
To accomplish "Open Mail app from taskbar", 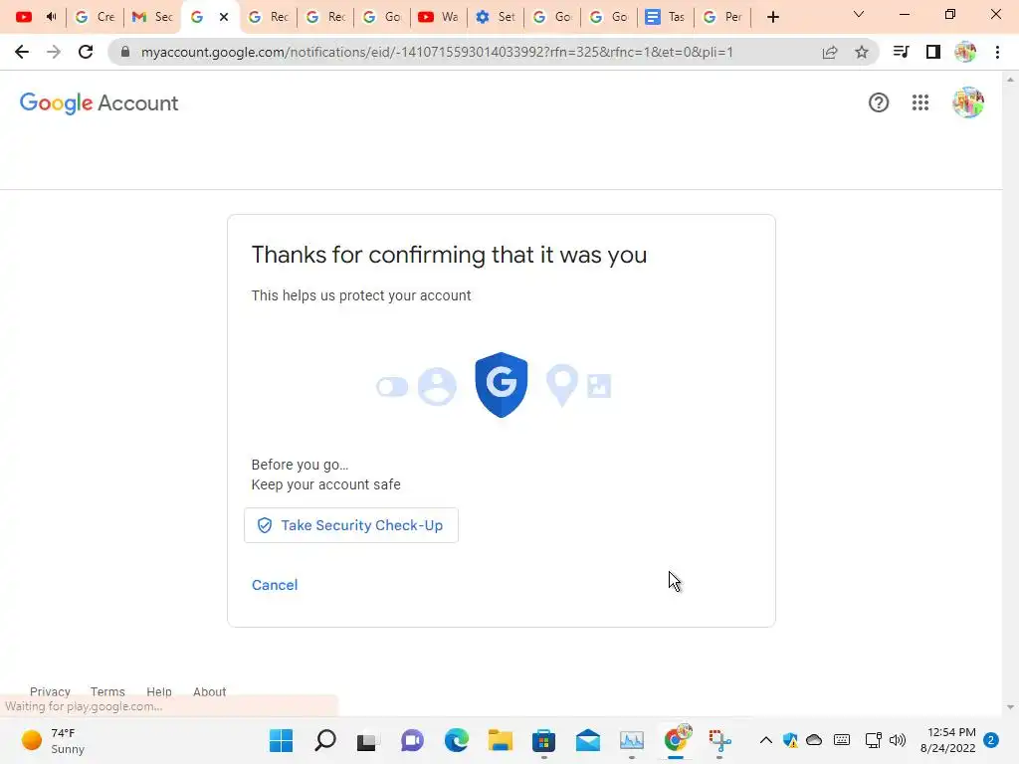I will pyautogui.click(x=587, y=740).
